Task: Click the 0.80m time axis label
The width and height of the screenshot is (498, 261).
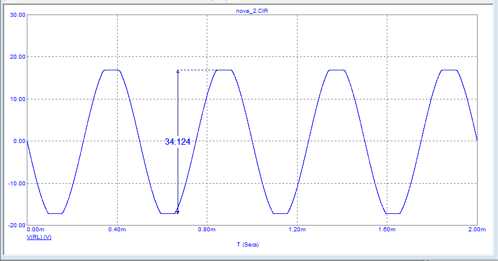Action: tap(207, 229)
